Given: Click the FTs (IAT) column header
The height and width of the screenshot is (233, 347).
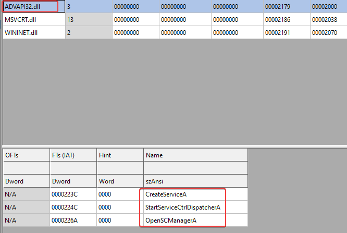Looking at the screenshot, I should pos(73,155).
